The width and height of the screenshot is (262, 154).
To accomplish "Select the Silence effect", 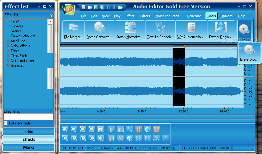I will (16, 31).
